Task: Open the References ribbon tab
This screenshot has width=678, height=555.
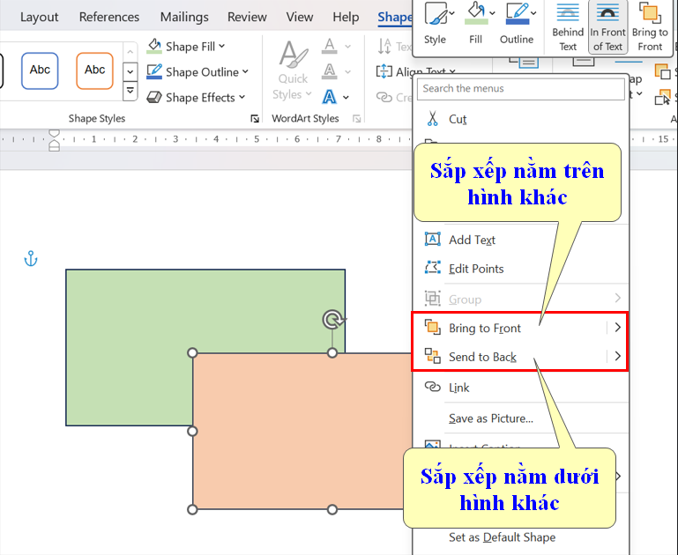Action: click(109, 17)
